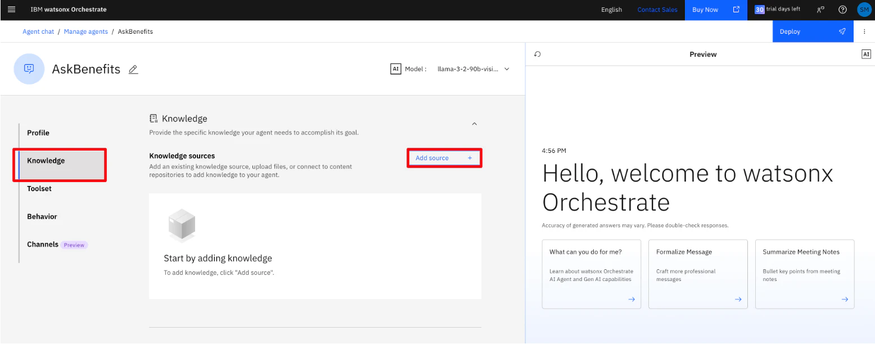The width and height of the screenshot is (875, 344).
Task: Click the AI badge in Preview header
Action: (866, 55)
